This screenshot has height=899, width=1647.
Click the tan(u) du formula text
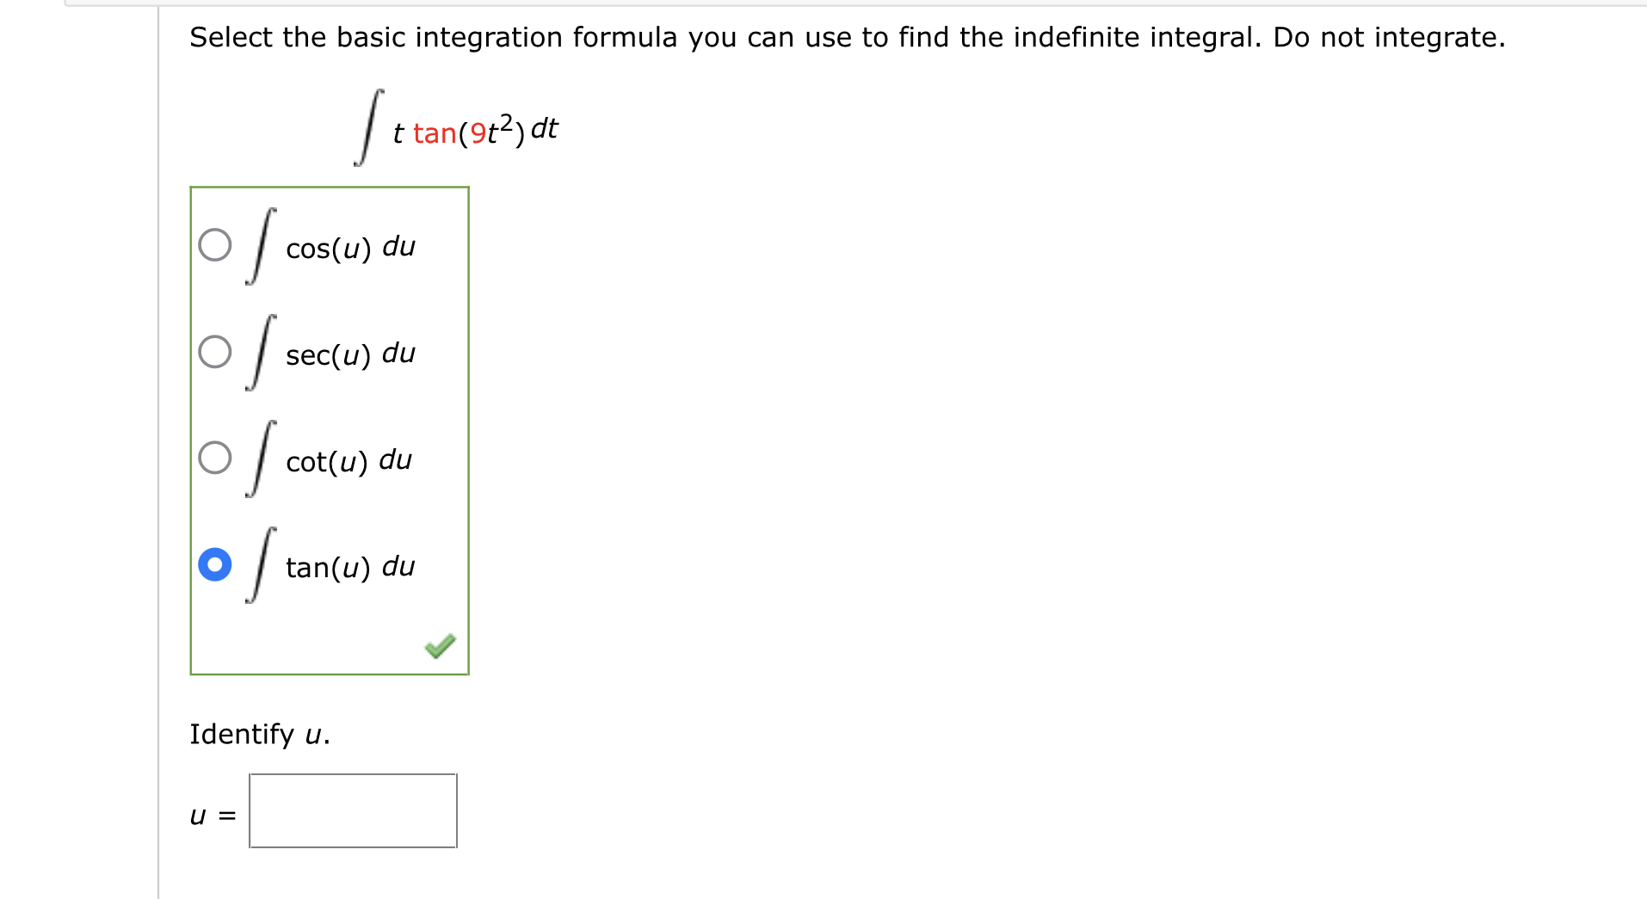pos(350,568)
